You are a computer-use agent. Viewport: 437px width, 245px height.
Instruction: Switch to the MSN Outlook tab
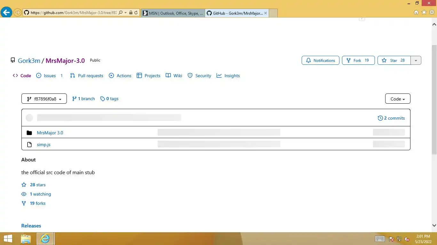[x=173, y=13]
